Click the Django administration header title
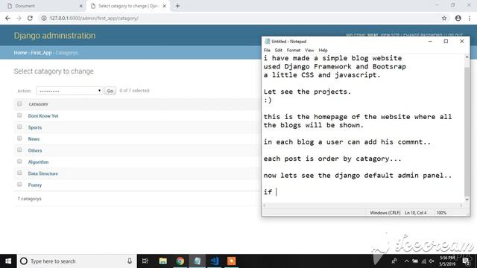This screenshot has width=477, height=268. [x=54, y=36]
